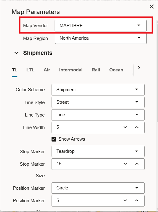Collapse the Shipments section

tap(16, 53)
